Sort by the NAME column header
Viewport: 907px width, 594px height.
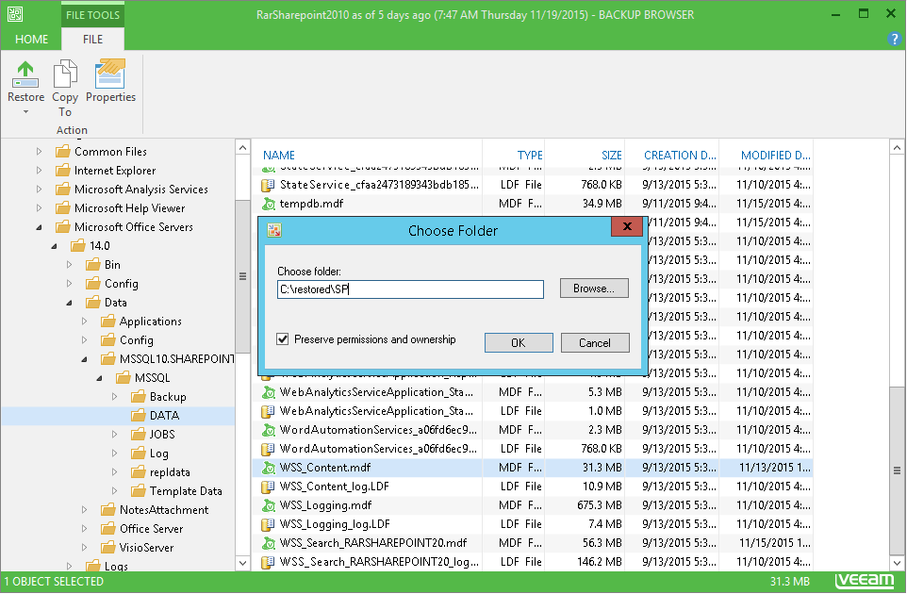pyautogui.click(x=279, y=155)
